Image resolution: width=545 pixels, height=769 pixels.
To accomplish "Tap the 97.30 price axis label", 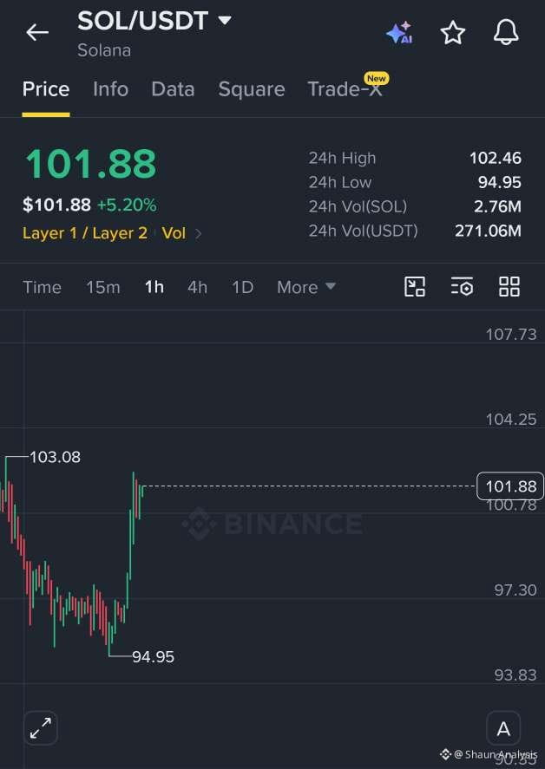I will [515, 590].
